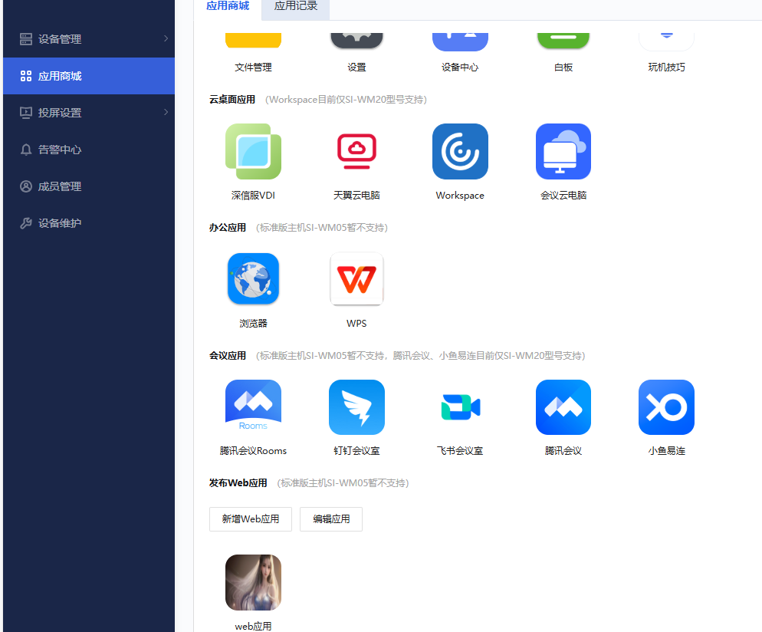Click the Workspace app icon

tap(460, 151)
